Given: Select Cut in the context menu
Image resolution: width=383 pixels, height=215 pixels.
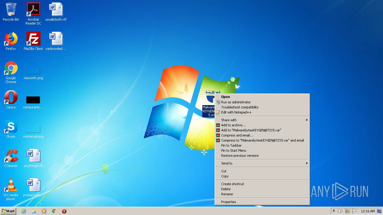Looking at the screenshot, I should (x=262, y=171).
